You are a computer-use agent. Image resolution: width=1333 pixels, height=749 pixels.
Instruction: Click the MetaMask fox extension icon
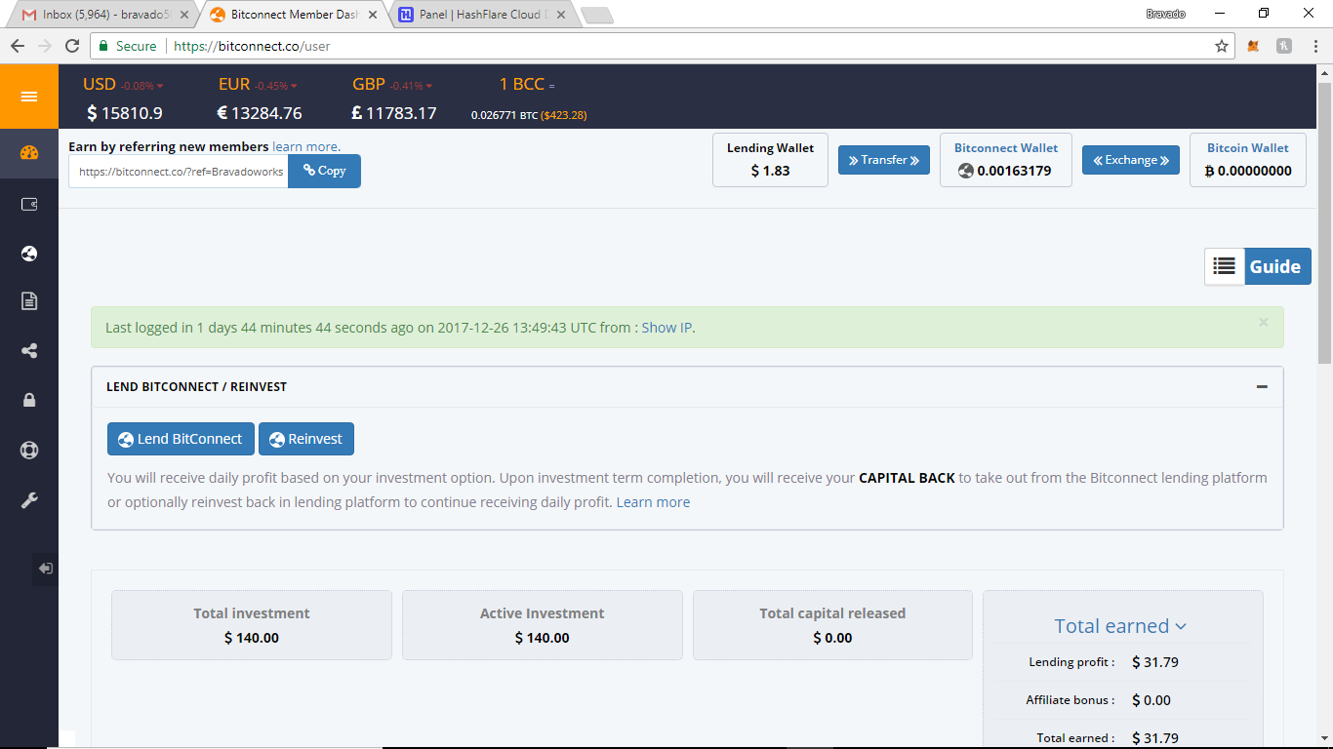pyautogui.click(x=1254, y=46)
